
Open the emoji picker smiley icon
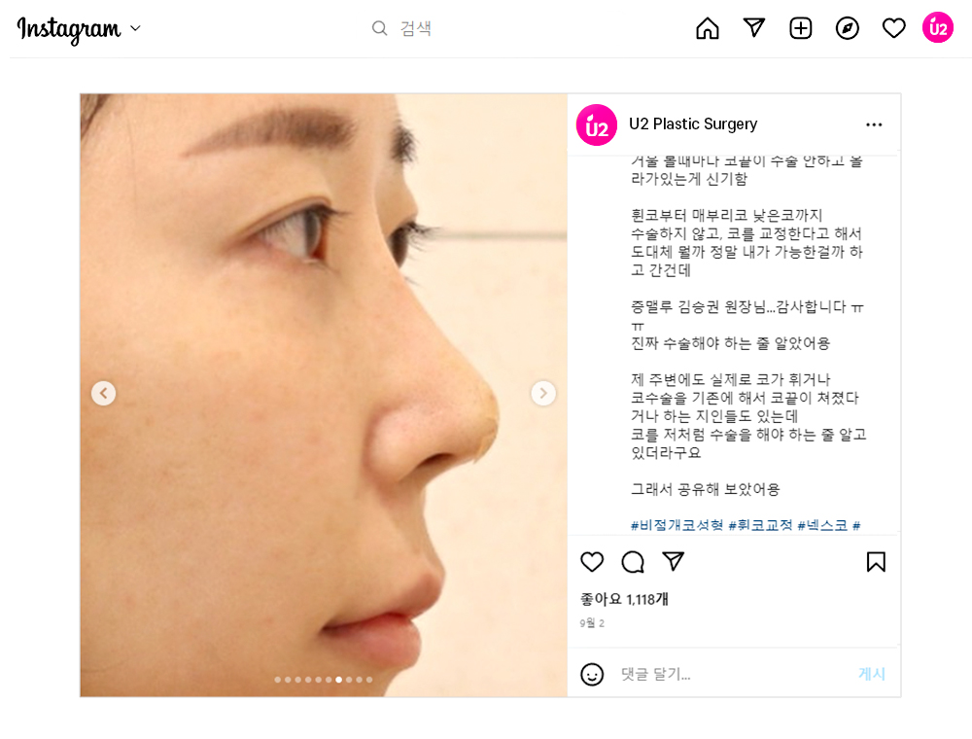[592, 674]
